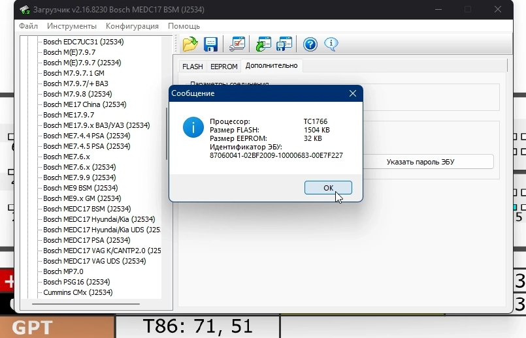Select Bosch ME7.4.4 PSA (J2534)
The height and width of the screenshot is (338, 526).
point(86,136)
